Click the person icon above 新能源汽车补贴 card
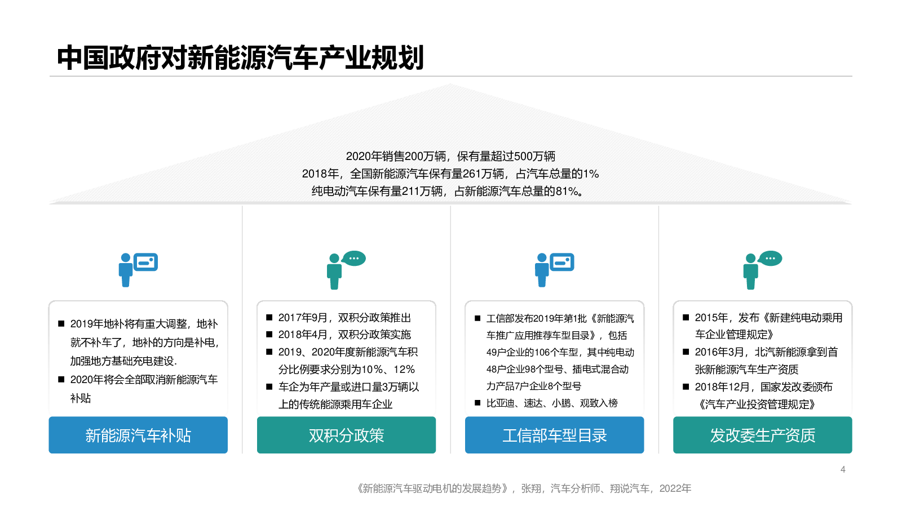Image resolution: width=902 pixels, height=507 pixels. (x=138, y=270)
